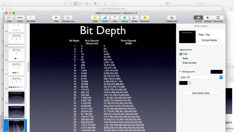Switch background window to column view
The width and height of the screenshot is (234, 132).
pyautogui.click(x=75, y=3)
